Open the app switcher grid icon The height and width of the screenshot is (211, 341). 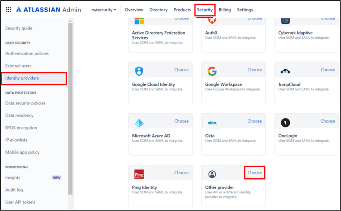[x=9, y=10]
